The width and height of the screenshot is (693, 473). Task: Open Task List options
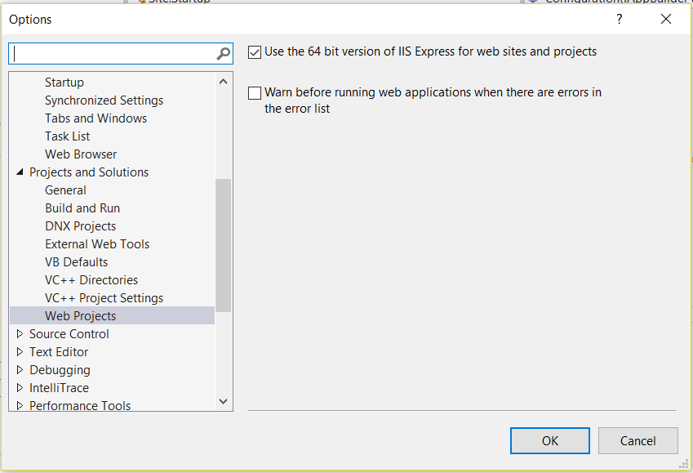(x=67, y=136)
